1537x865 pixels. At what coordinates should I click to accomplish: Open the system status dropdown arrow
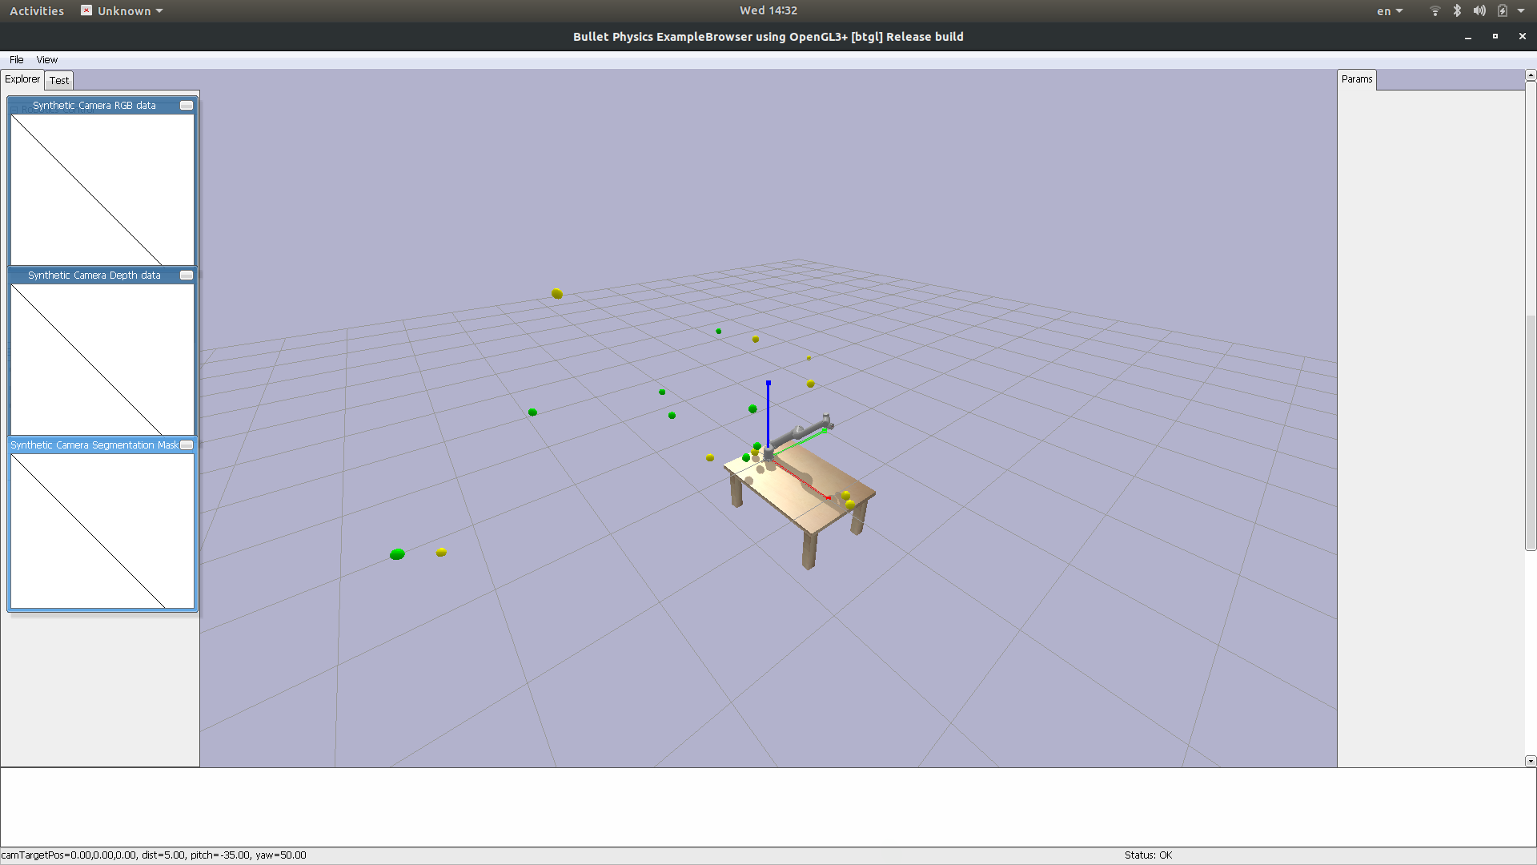[x=1520, y=10]
